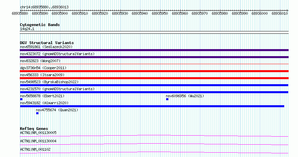Click the ACTN1|NM_001102 transcript label

(35, 149)
